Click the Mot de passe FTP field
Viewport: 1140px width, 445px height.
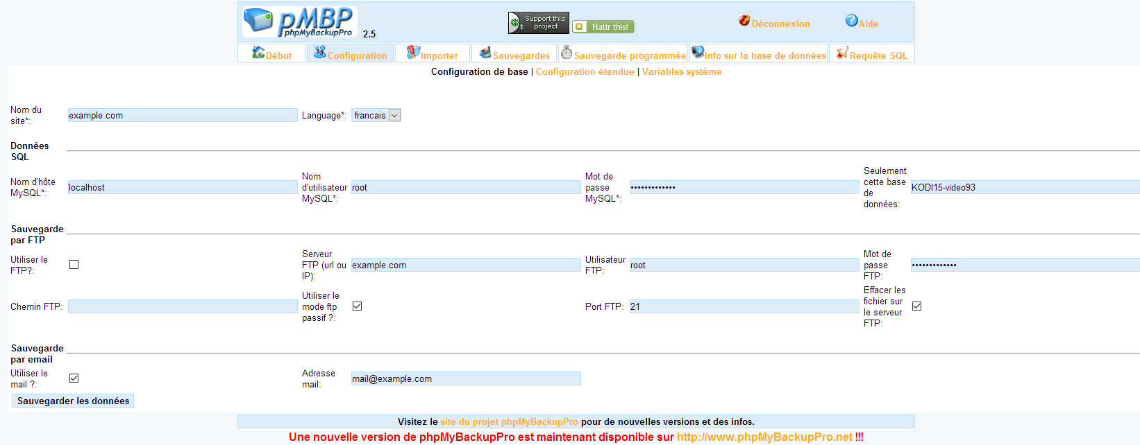[1025, 265]
